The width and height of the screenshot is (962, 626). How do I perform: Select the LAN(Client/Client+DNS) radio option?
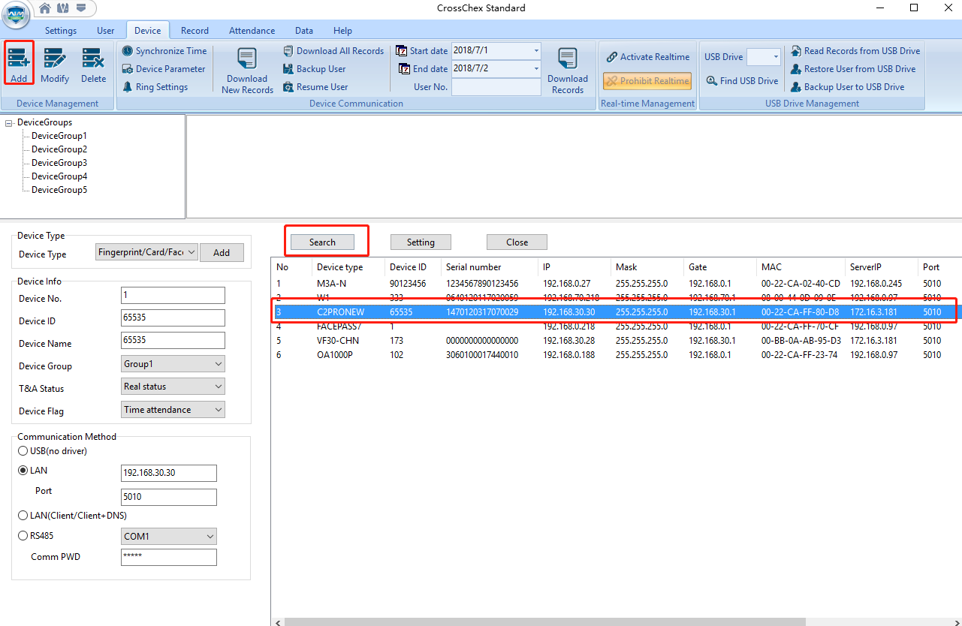click(x=23, y=516)
